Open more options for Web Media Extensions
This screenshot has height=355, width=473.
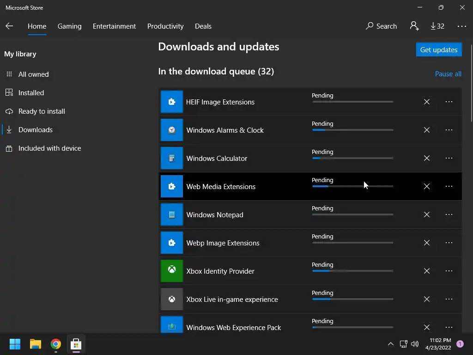pyautogui.click(x=449, y=186)
